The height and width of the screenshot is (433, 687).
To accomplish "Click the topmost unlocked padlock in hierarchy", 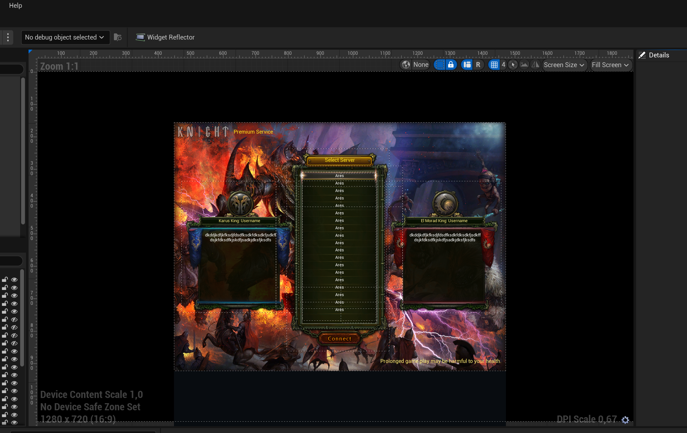I will (5, 279).
